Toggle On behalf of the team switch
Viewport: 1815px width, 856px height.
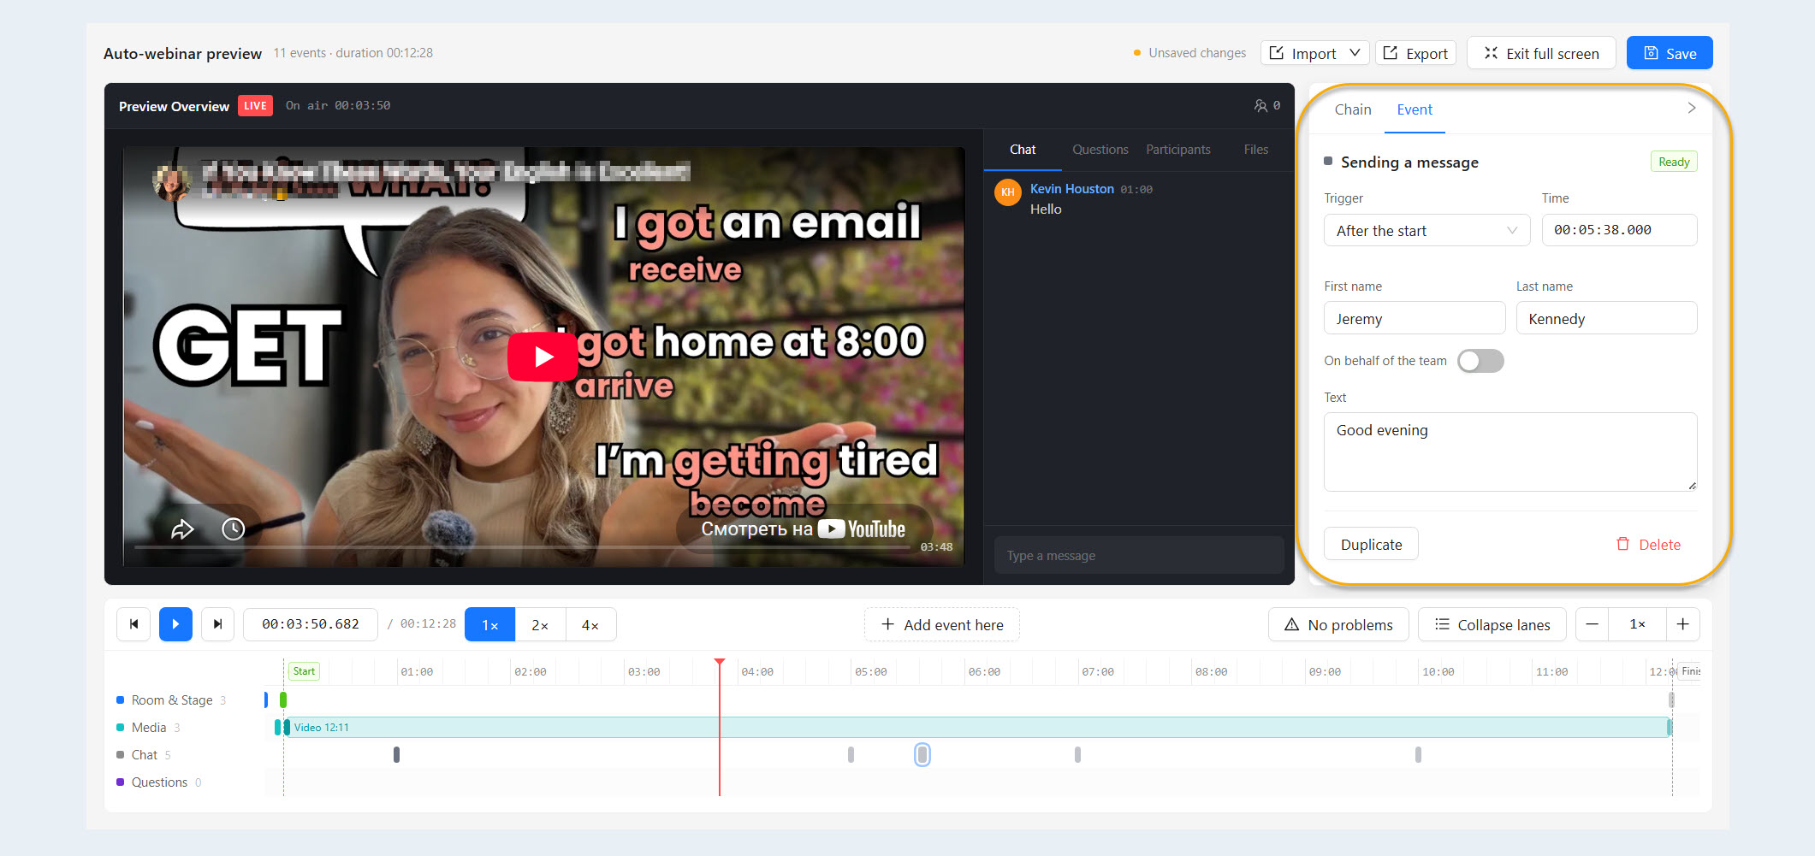[1480, 361]
